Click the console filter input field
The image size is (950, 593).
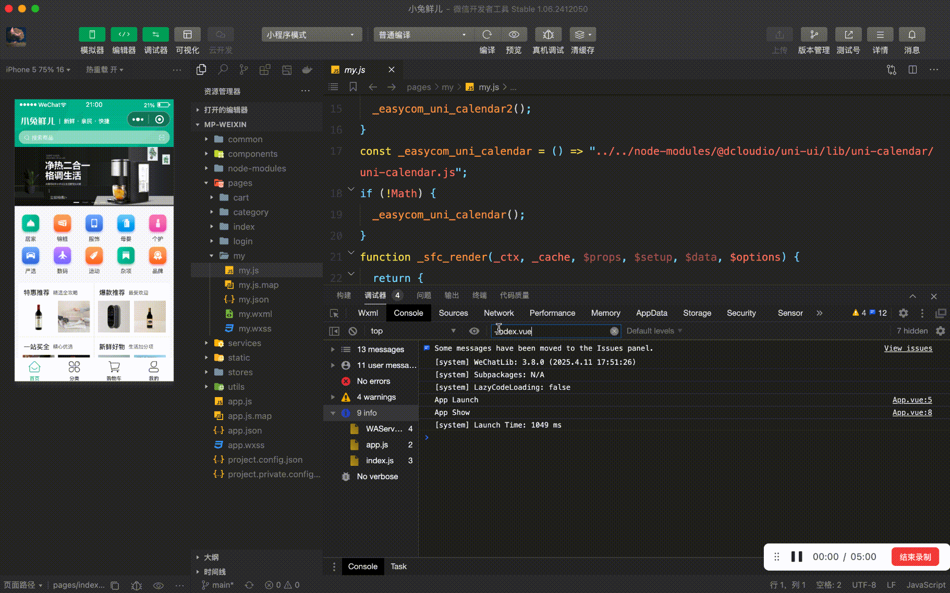click(553, 331)
